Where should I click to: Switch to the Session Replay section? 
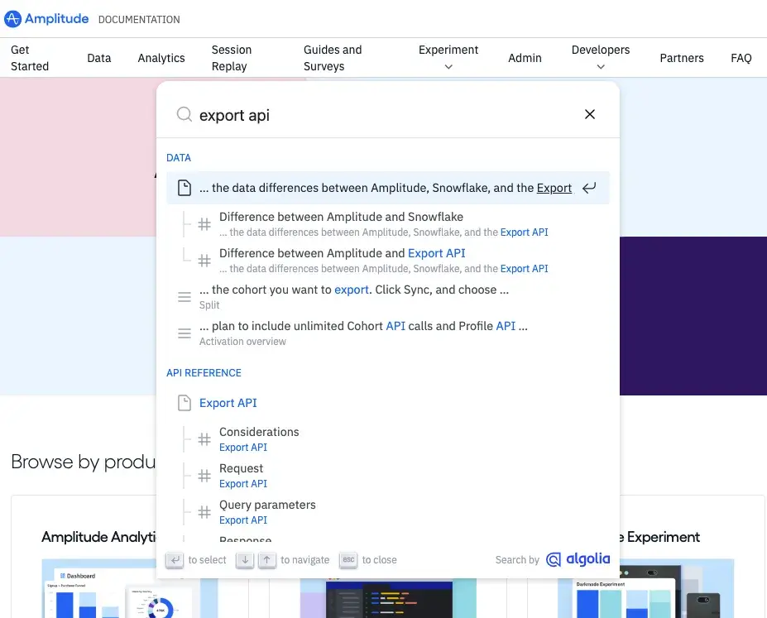pyautogui.click(x=230, y=58)
